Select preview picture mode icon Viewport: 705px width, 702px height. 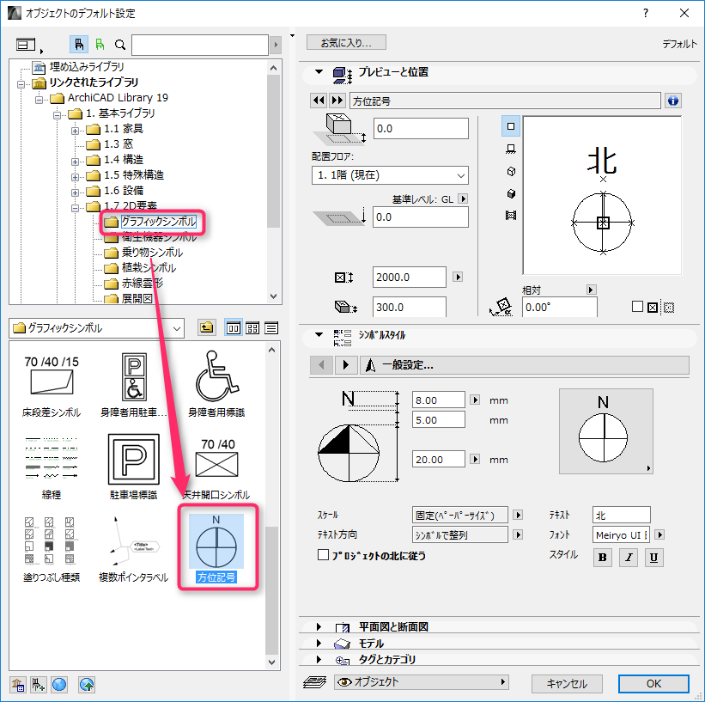click(511, 216)
